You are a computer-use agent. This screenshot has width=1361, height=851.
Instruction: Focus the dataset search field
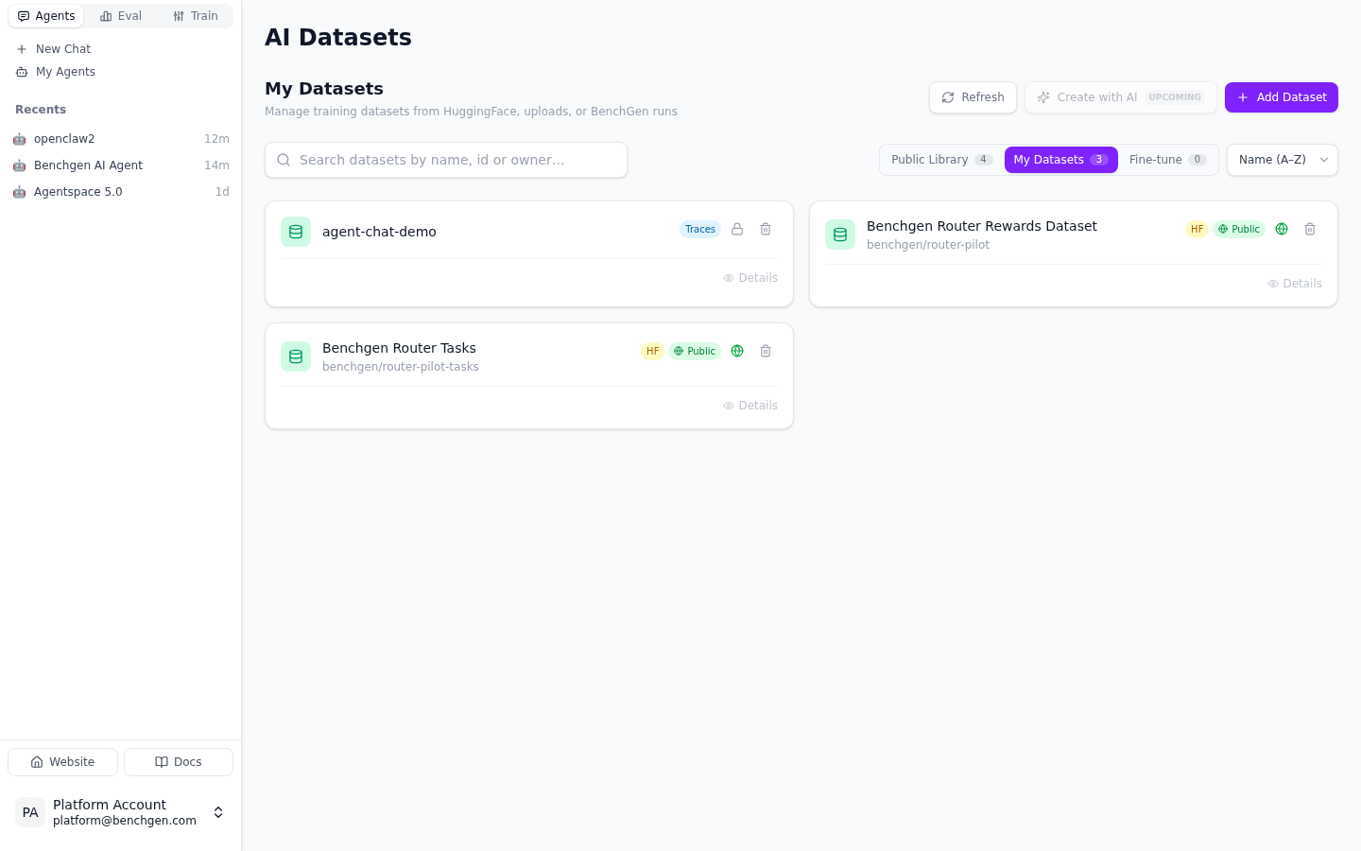(x=446, y=160)
